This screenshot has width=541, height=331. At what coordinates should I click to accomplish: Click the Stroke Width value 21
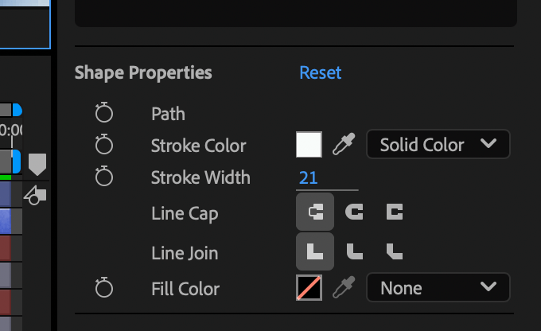point(308,177)
